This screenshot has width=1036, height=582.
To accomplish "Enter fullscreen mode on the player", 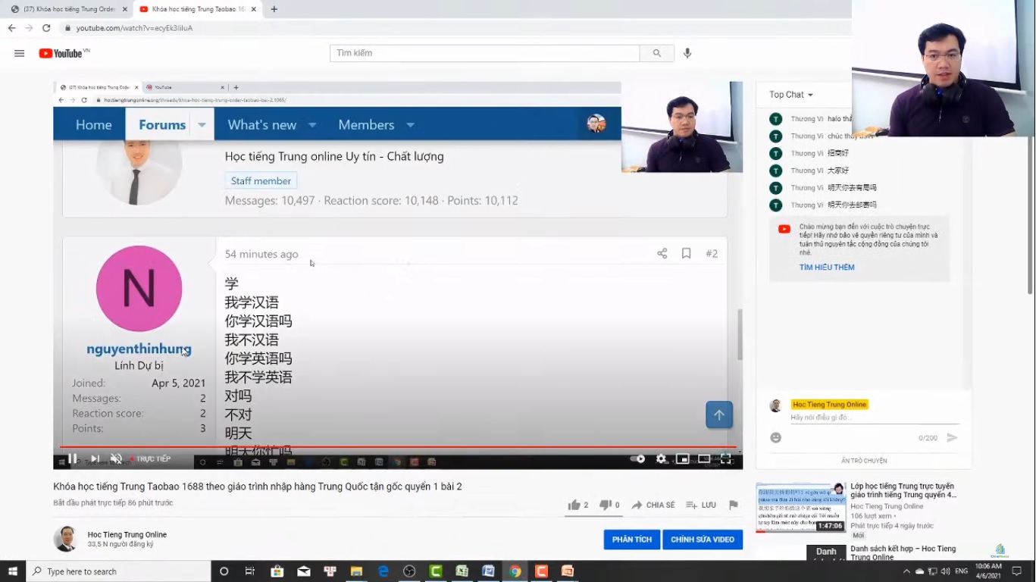I will point(725,458).
